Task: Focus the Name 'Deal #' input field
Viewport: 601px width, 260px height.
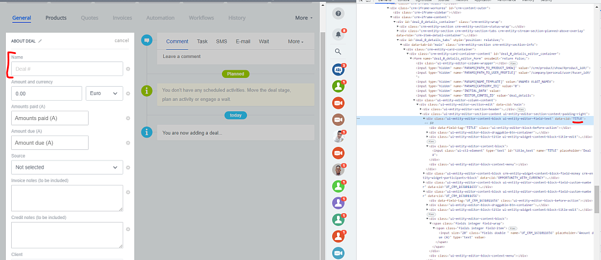Action: click(67, 69)
